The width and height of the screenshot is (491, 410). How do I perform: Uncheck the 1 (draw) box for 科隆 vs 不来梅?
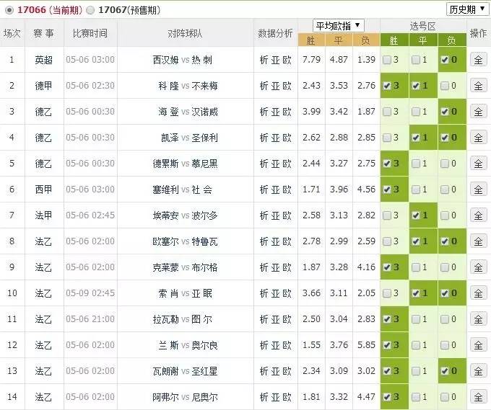[416, 86]
